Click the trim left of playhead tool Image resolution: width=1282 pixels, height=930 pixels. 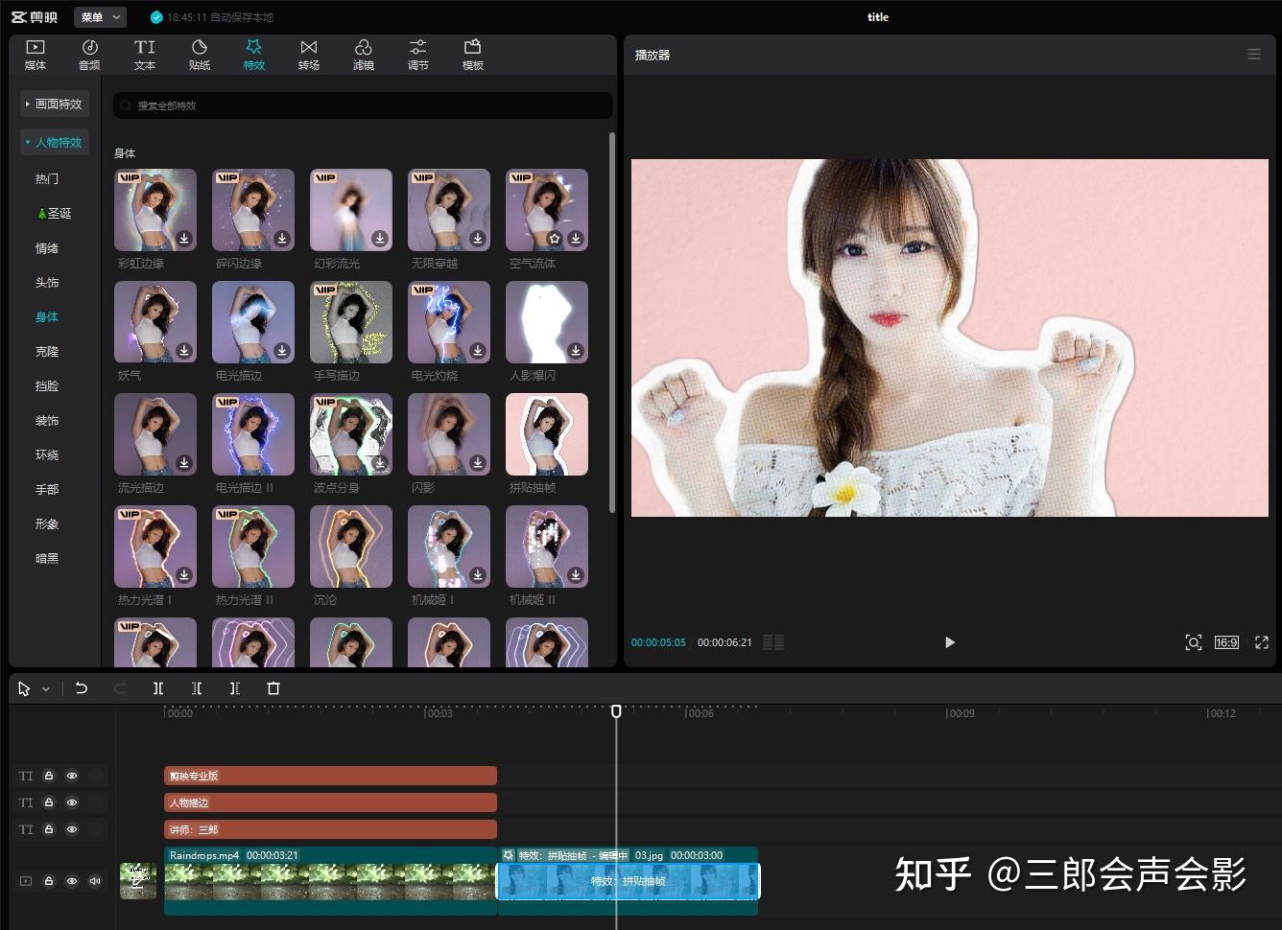pos(197,688)
